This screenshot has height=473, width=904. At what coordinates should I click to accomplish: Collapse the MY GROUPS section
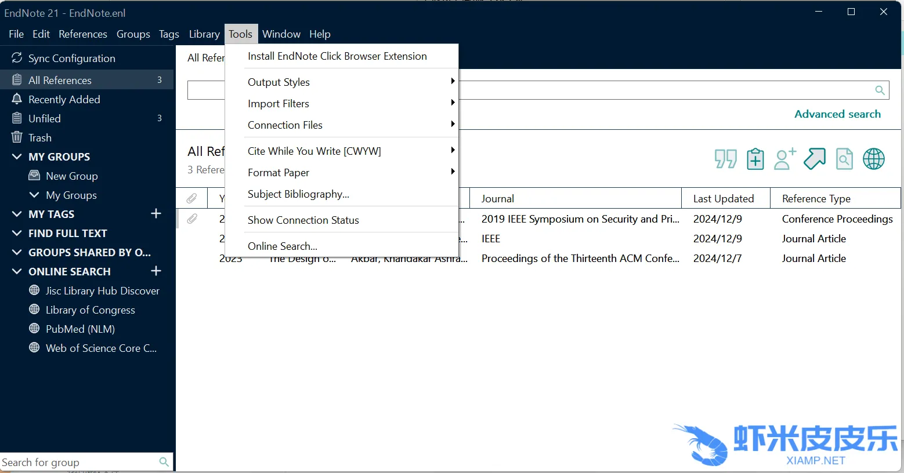(x=17, y=157)
